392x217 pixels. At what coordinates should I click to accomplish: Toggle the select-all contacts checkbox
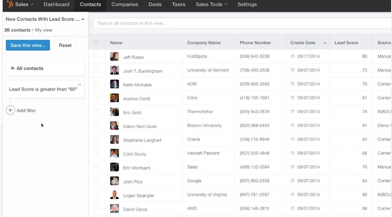(x=96, y=42)
